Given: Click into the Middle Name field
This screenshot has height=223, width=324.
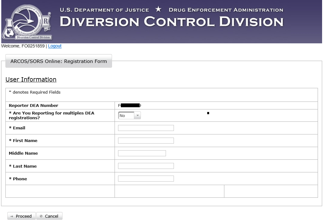Looking at the screenshot, I should pyautogui.click(x=142, y=153).
